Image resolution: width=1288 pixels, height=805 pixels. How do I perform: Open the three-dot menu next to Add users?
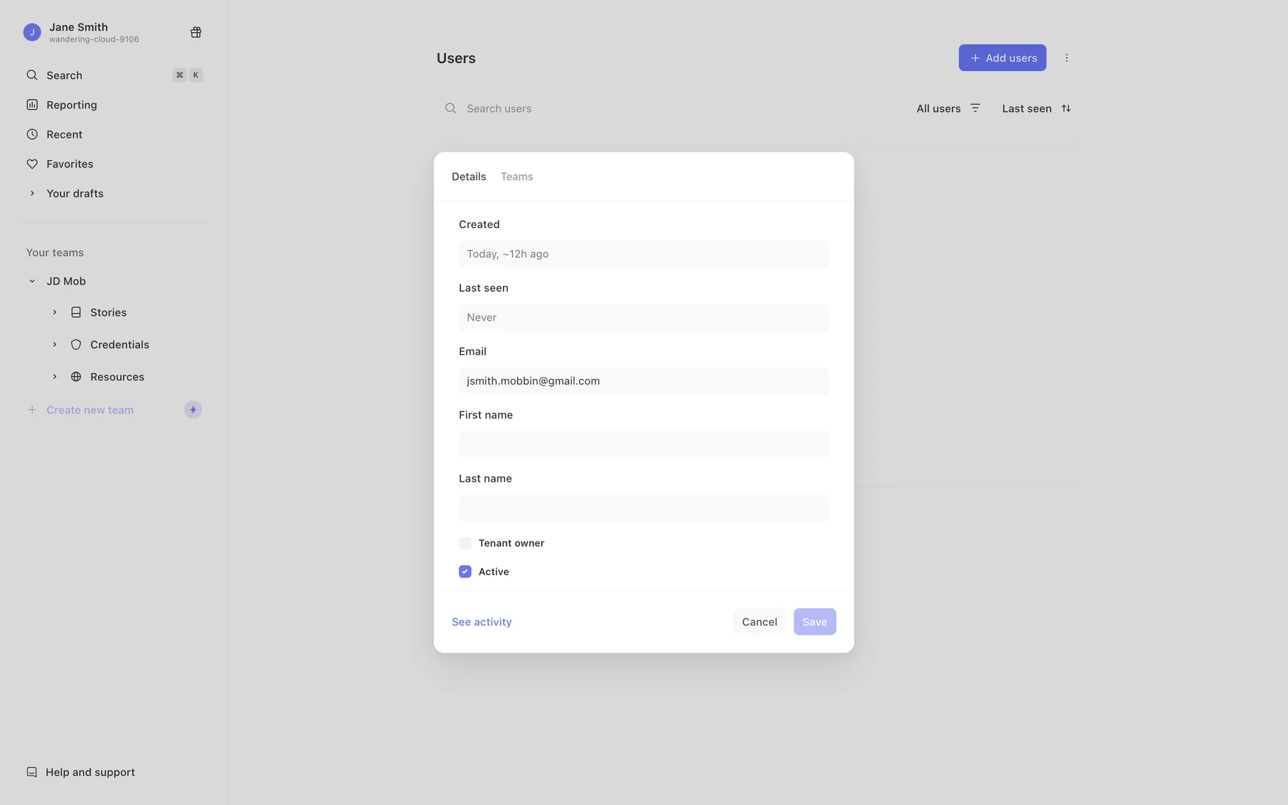click(1067, 58)
